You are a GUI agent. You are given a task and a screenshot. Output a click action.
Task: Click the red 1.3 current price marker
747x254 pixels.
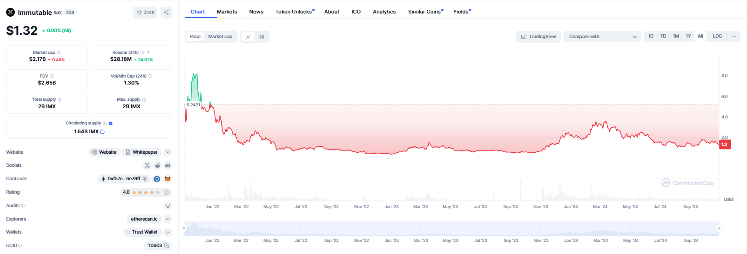point(725,144)
